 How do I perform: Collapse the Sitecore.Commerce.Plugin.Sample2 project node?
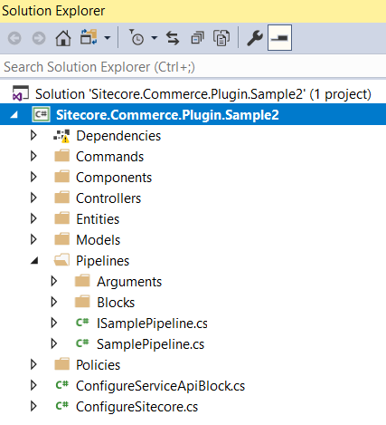(14, 114)
